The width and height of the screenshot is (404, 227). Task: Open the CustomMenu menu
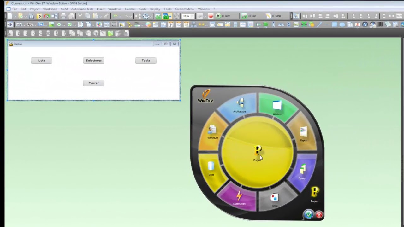coord(185,9)
